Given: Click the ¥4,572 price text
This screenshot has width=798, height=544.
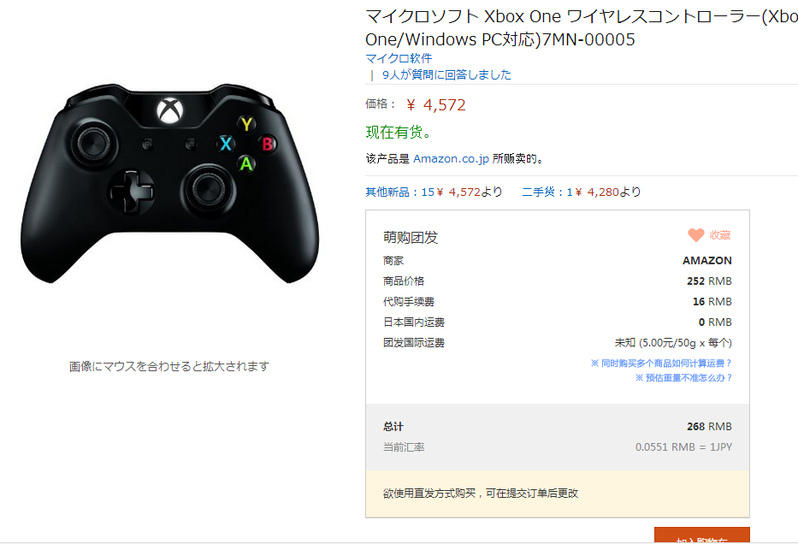Looking at the screenshot, I should point(436,105).
